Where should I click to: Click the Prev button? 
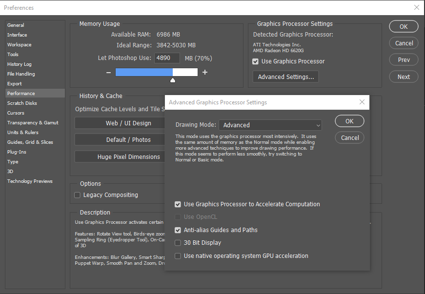[404, 60]
